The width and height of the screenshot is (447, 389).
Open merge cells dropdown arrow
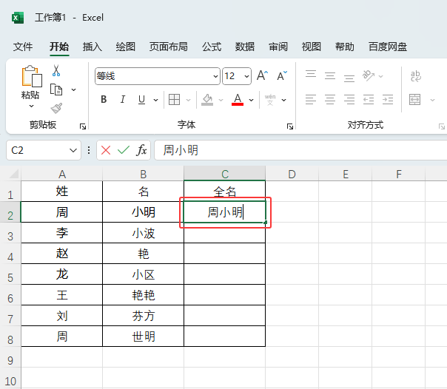pos(432,100)
